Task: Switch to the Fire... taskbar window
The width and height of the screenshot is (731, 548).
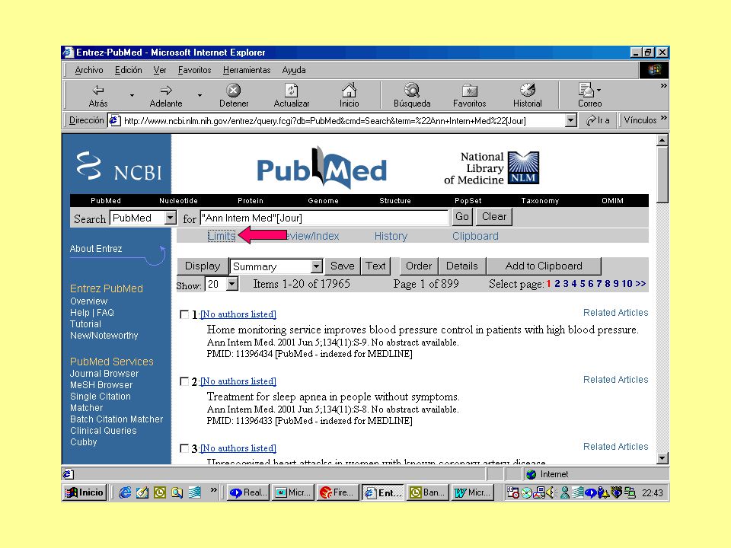Action: (x=337, y=492)
